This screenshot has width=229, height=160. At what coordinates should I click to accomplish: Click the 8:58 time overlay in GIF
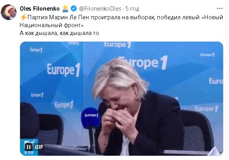[x=29, y=153]
